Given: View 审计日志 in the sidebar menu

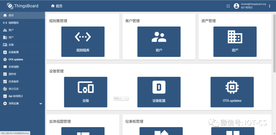Looking at the screenshot, I should 22,89.
